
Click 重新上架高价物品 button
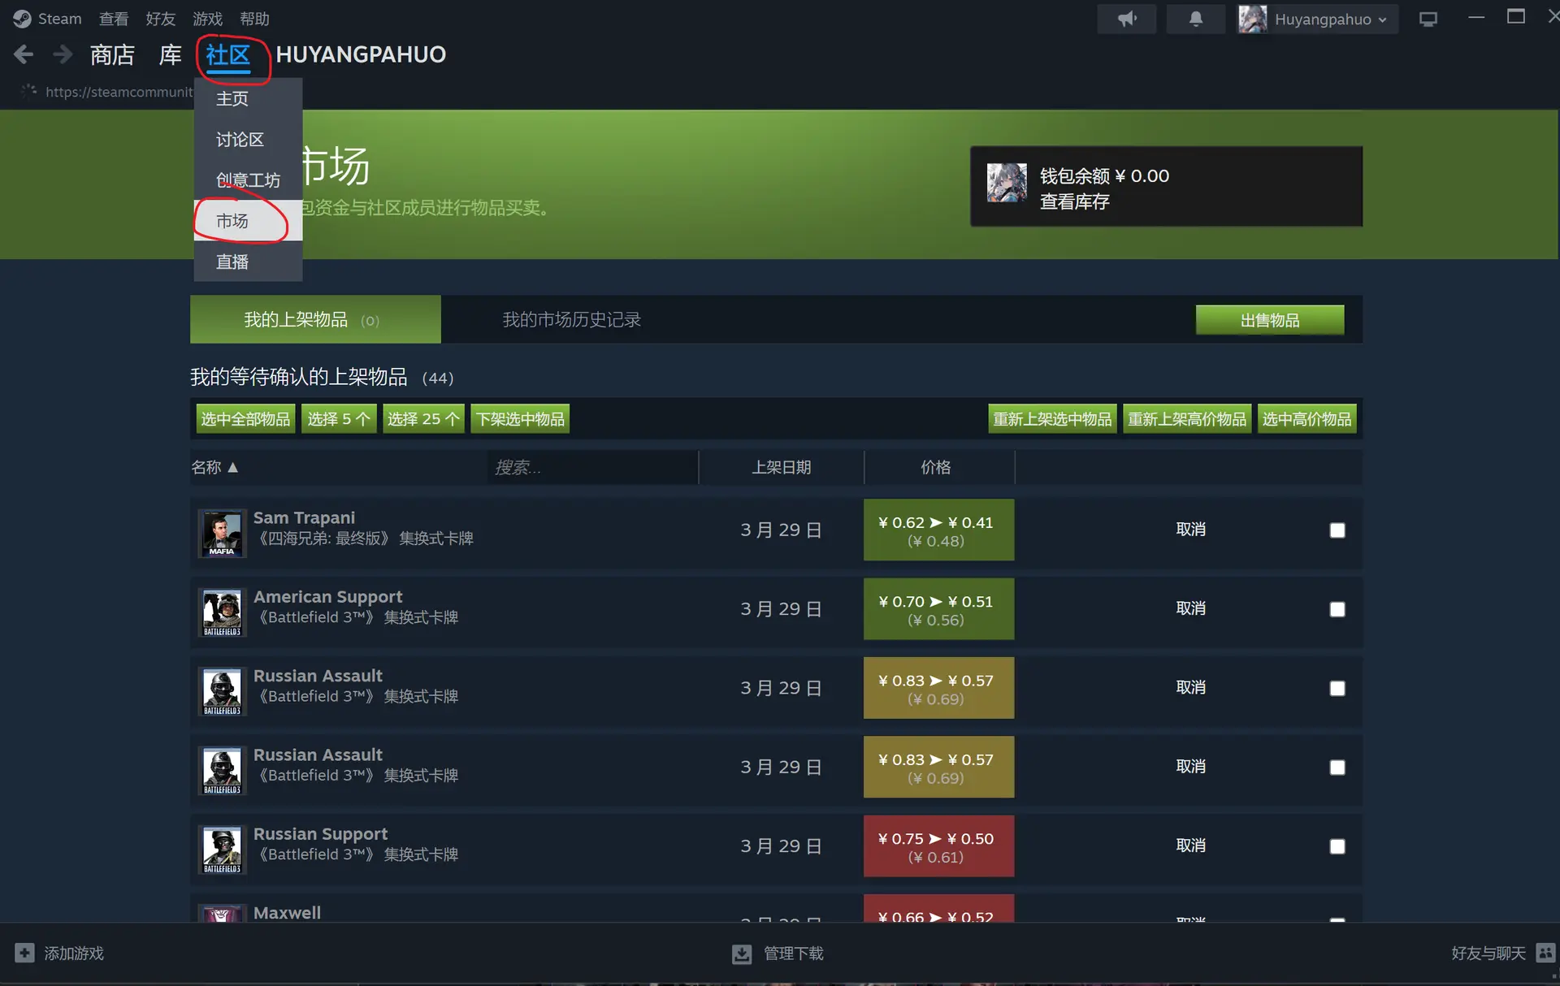click(1187, 419)
